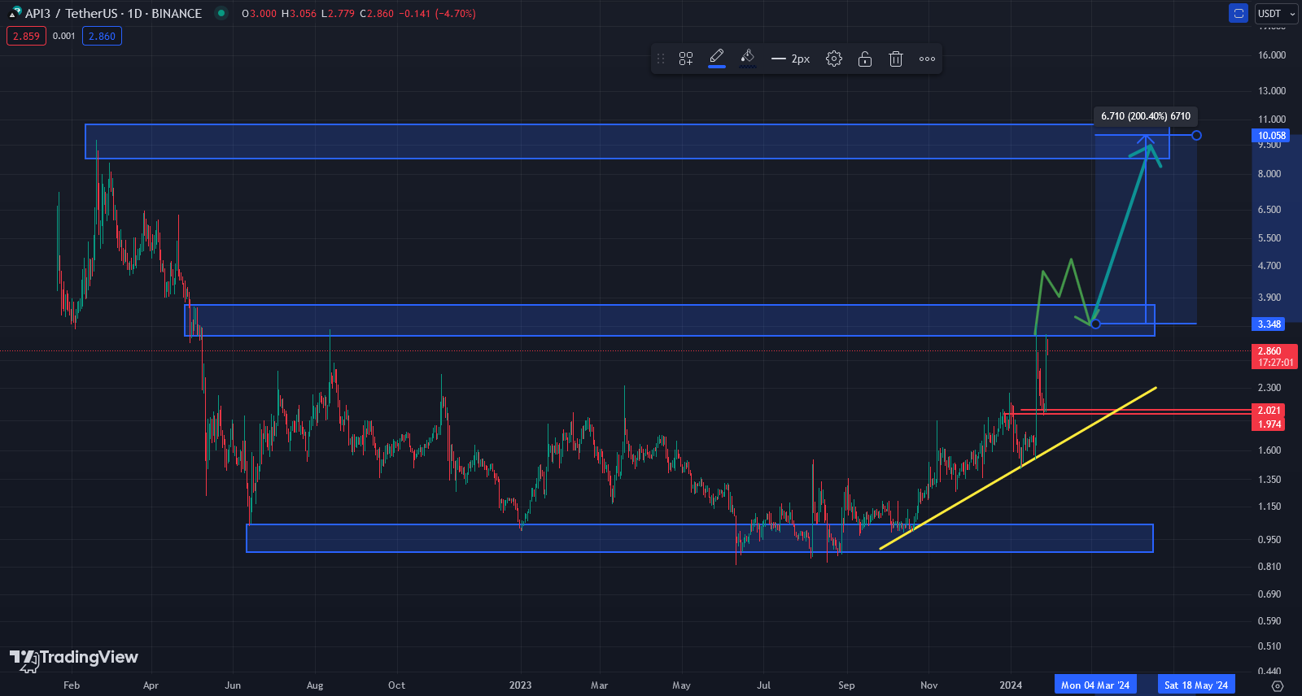Open drawing templates in the floating toolbar
The height and width of the screenshot is (696, 1302).
686,59
